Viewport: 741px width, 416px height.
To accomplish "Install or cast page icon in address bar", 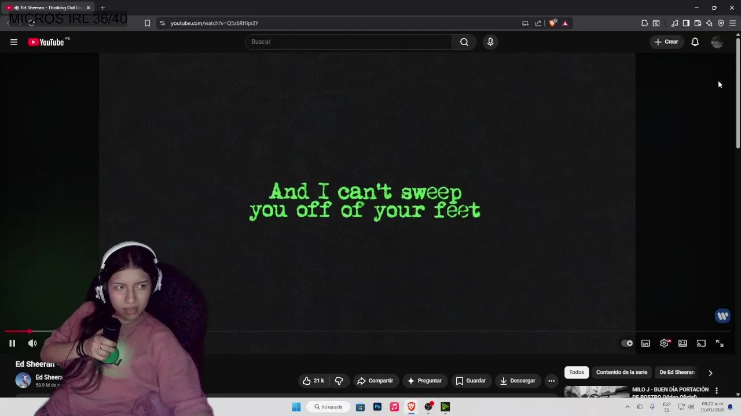I will 525,23.
